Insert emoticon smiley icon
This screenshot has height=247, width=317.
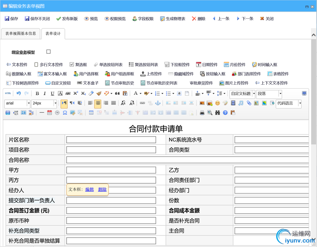(x=217, y=103)
